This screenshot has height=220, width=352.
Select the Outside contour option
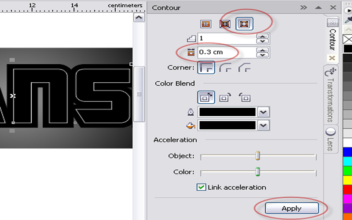point(244,24)
